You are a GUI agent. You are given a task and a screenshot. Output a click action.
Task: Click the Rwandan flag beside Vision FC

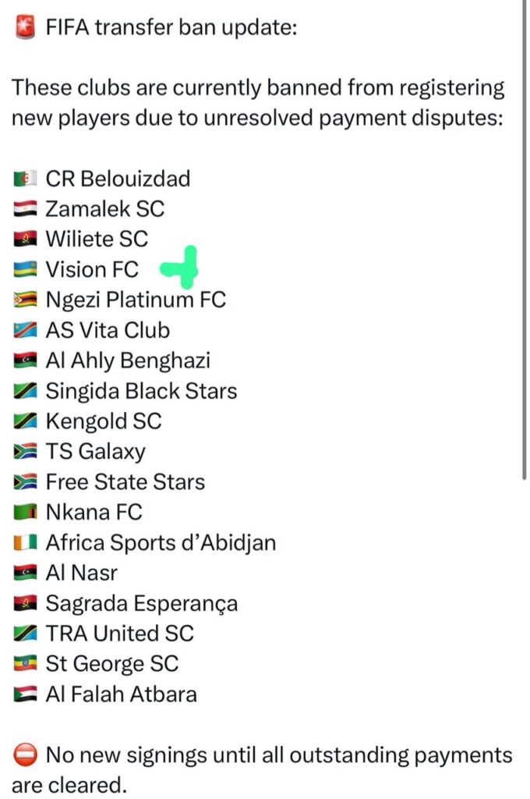(25, 270)
